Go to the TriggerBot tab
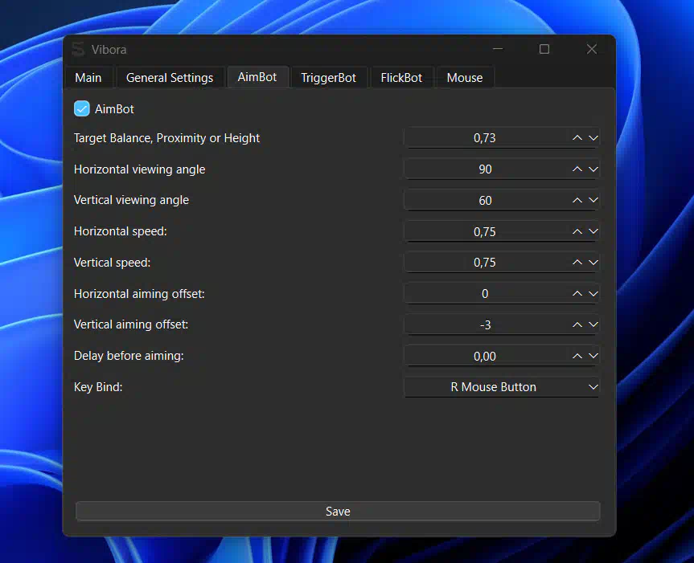Screen dimensions: 694x563 [328, 78]
